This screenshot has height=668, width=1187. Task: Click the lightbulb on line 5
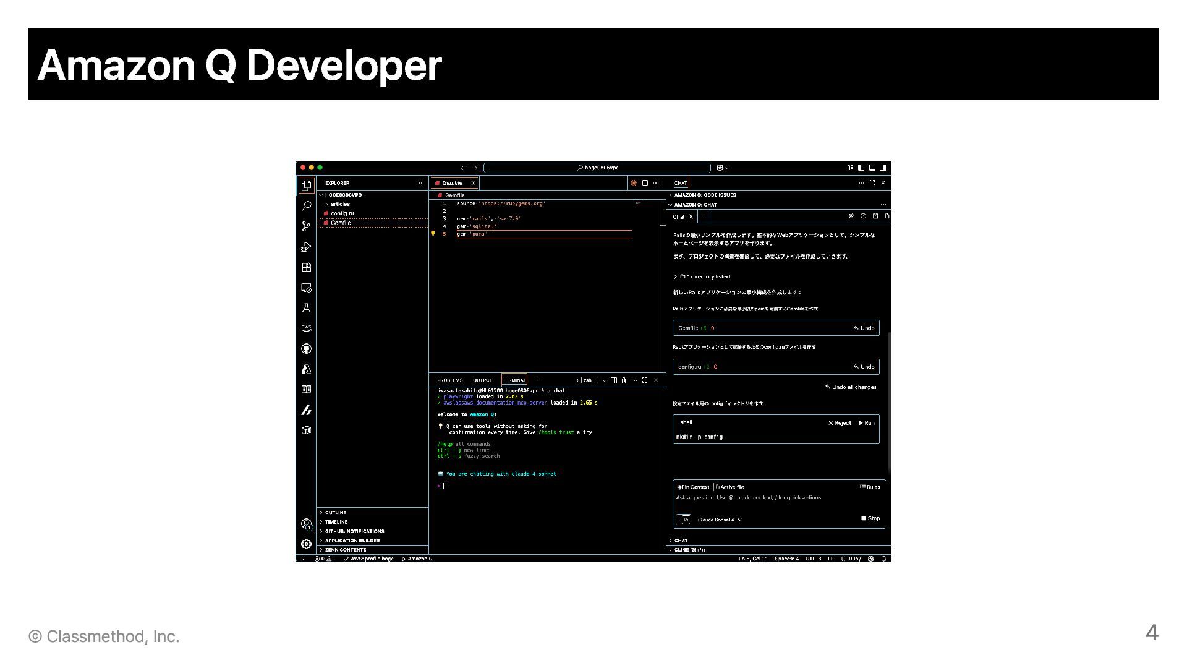433,234
